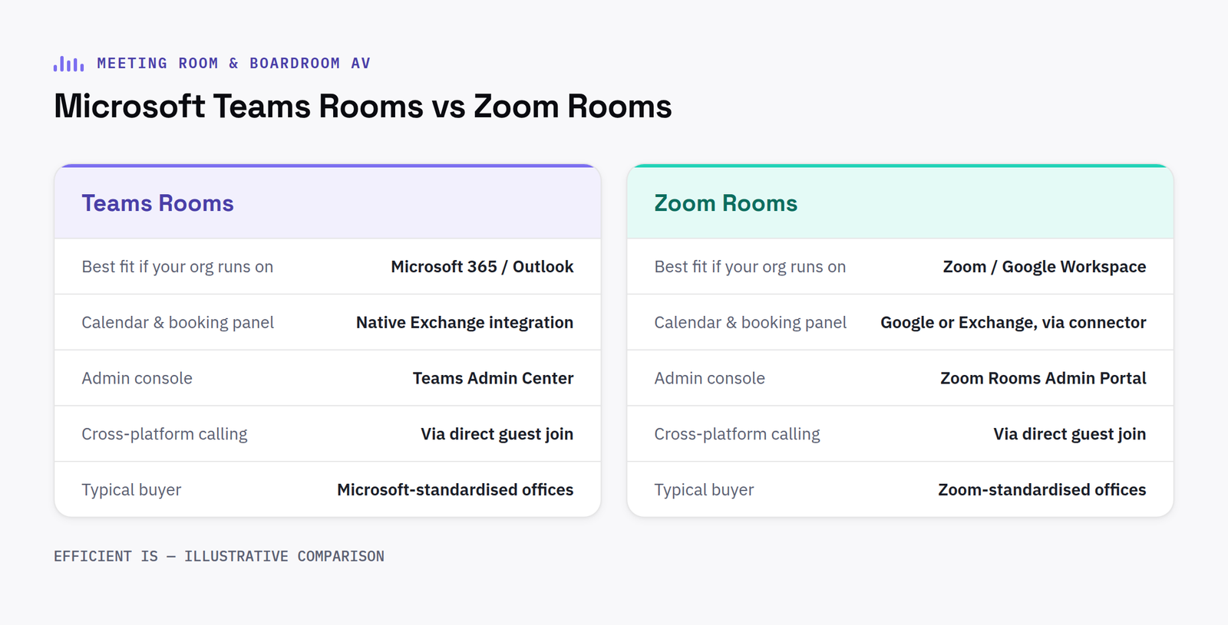
Task: Click 'Calendar & booking panel' label in Zoom card
Action: pos(750,323)
